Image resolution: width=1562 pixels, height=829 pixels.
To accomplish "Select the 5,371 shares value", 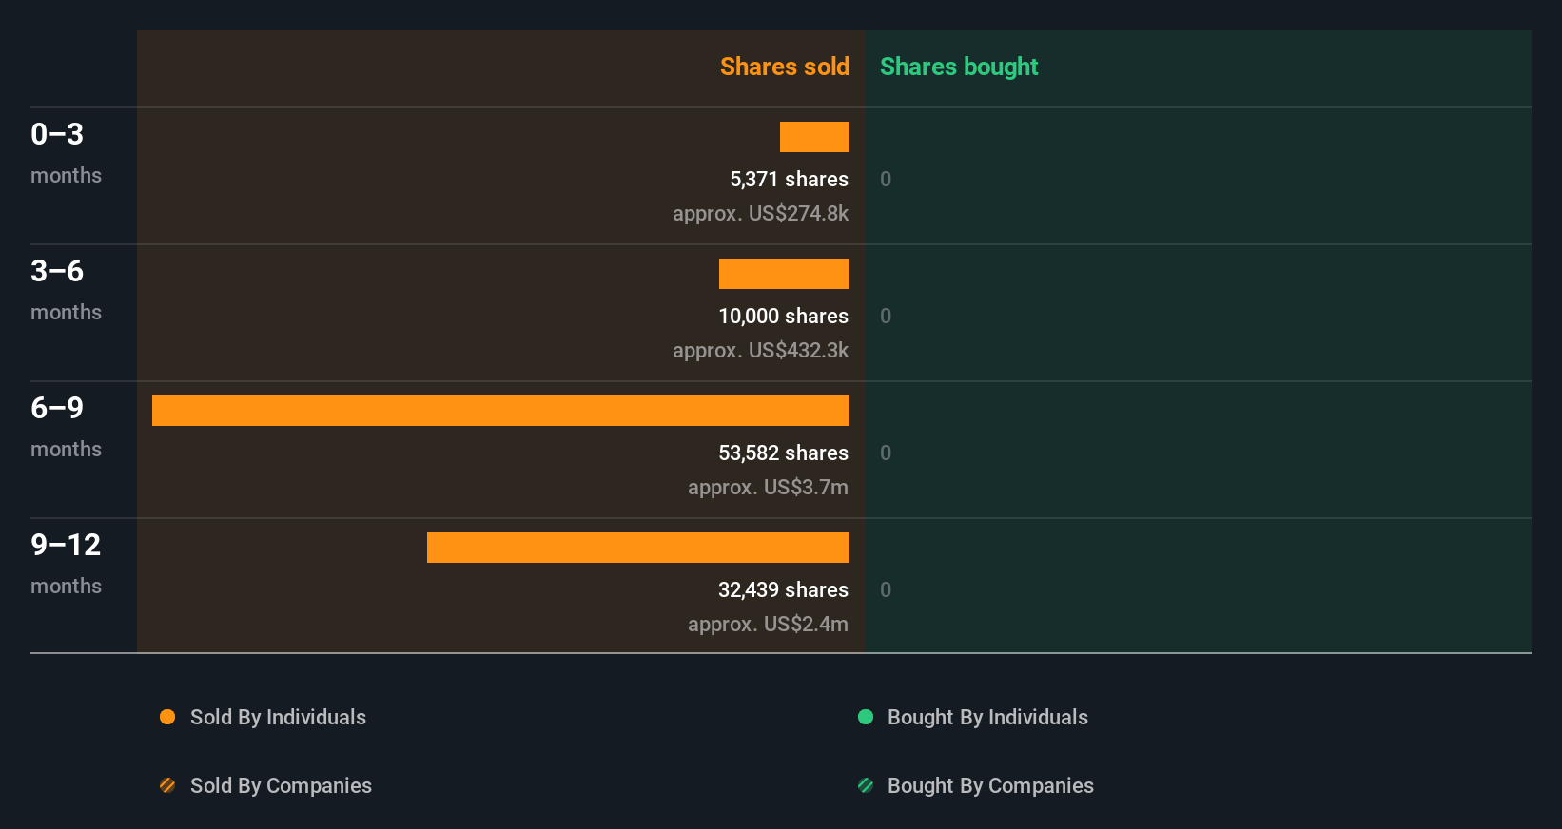I will point(789,179).
